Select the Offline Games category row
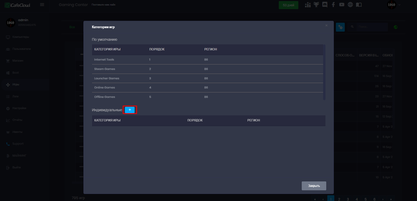 207,97
